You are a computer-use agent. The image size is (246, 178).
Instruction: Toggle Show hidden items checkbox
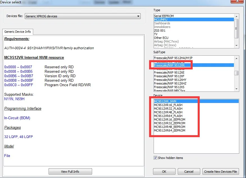(x=155, y=158)
